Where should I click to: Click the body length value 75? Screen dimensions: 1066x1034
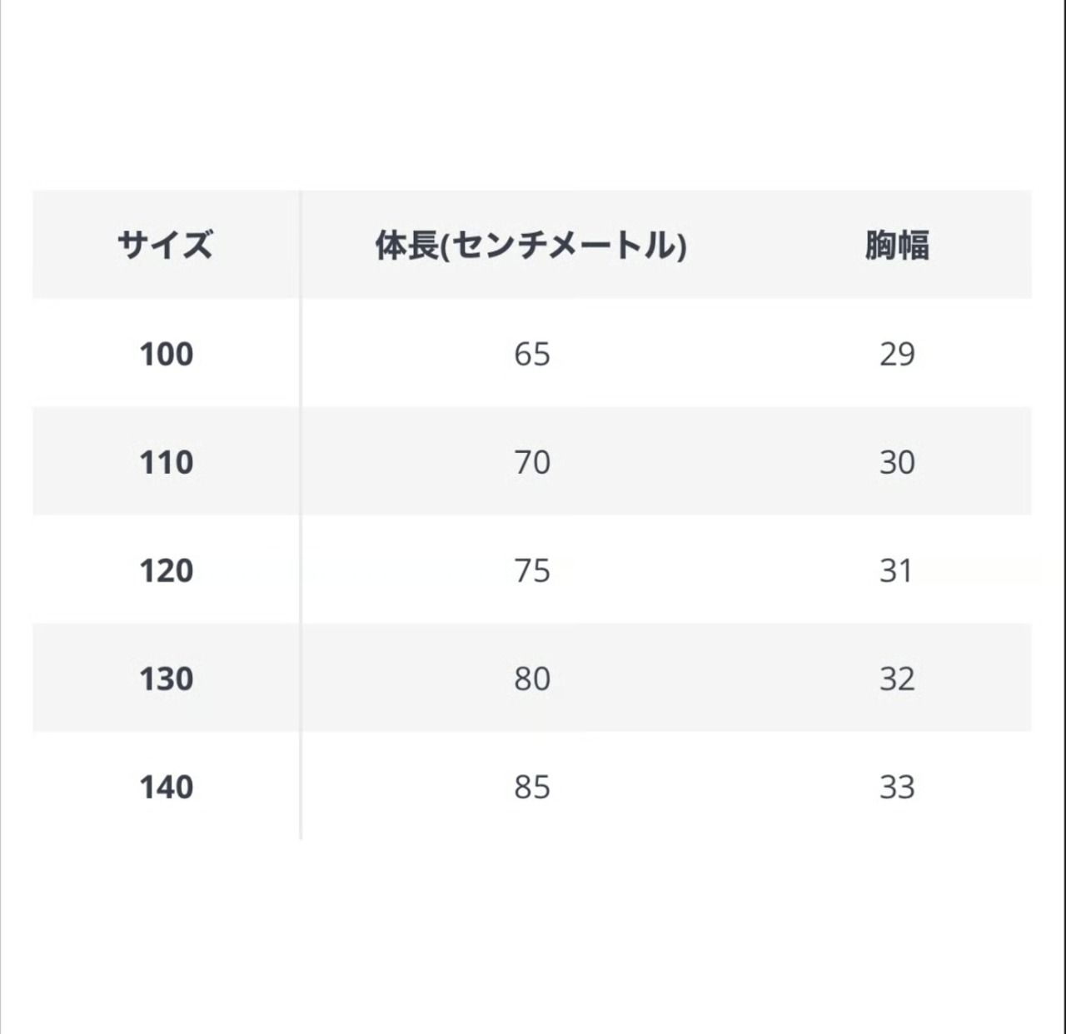[x=532, y=570]
